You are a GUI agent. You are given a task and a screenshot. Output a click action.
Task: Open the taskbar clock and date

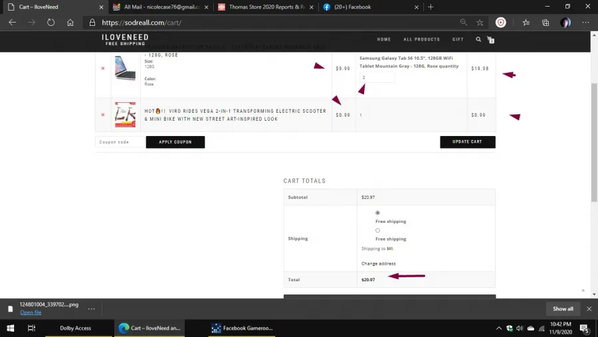[x=561, y=328]
